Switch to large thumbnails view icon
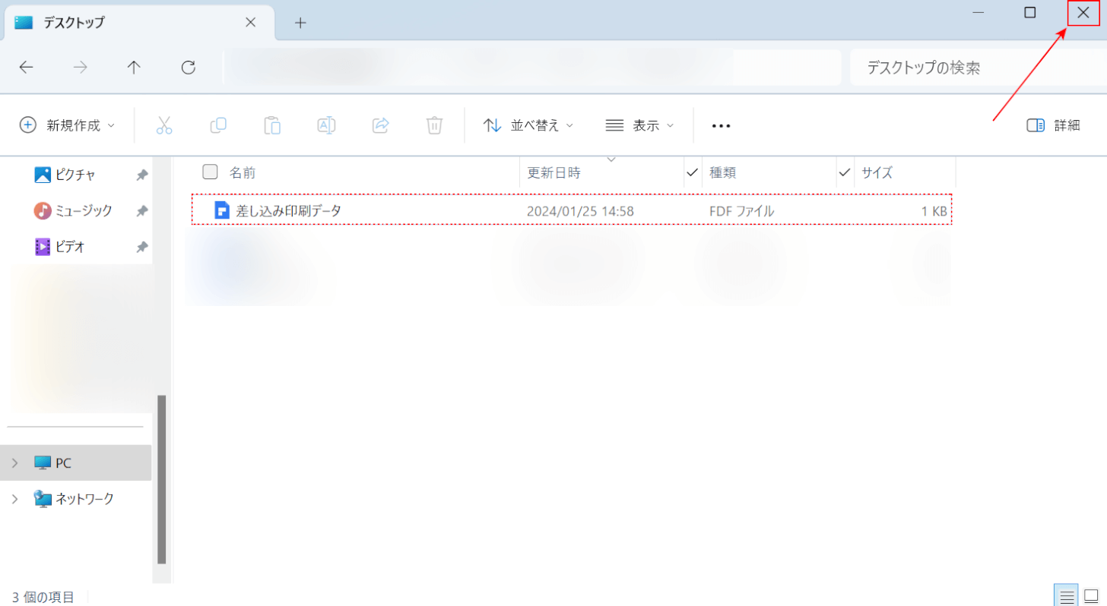This screenshot has height=606, width=1107. click(x=1091, y=596)
